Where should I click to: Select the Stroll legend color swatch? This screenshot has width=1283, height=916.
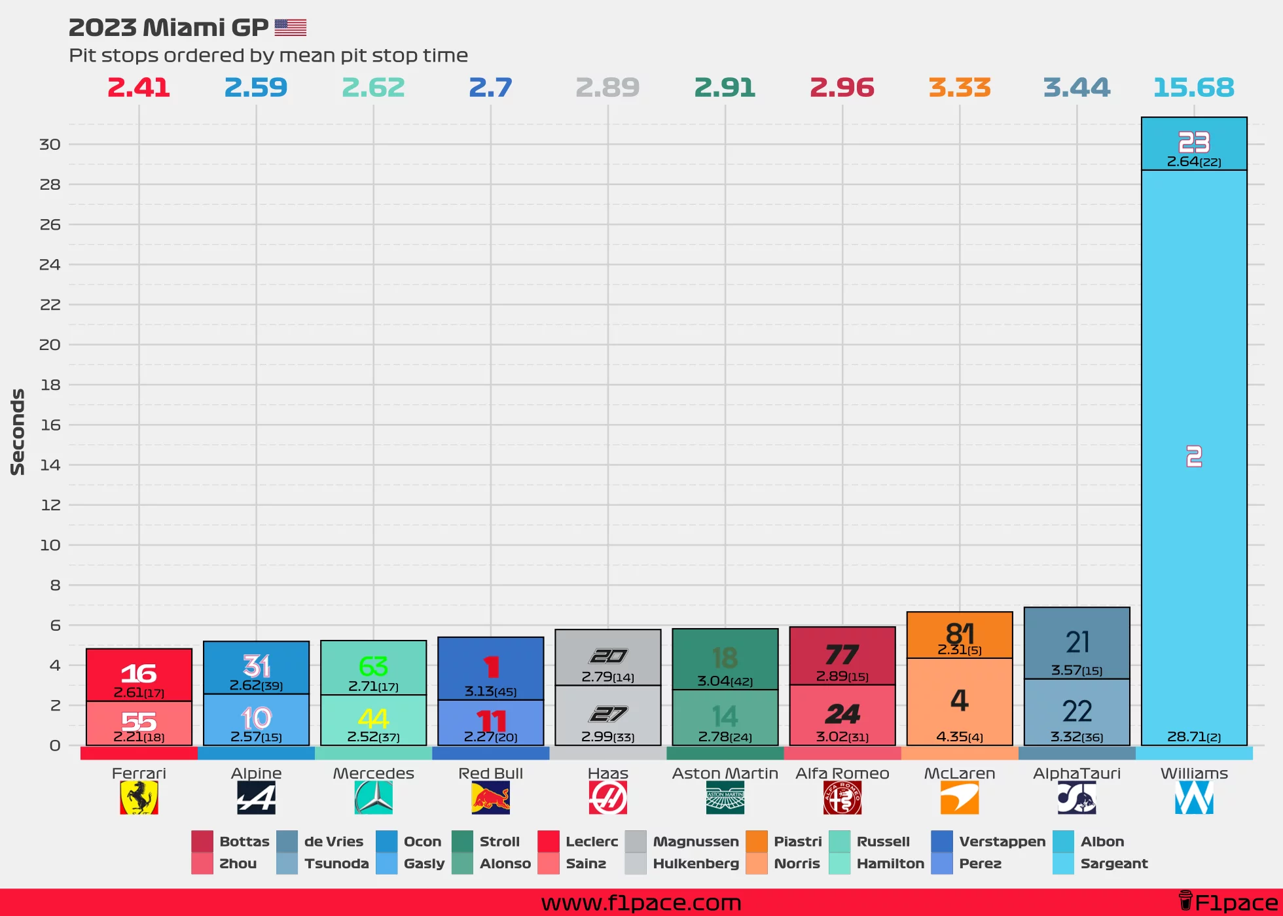pos(462,841)
